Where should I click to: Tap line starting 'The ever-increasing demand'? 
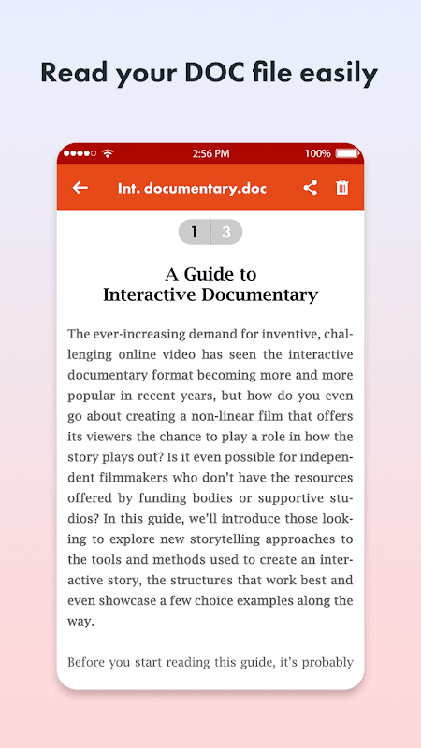210,334
